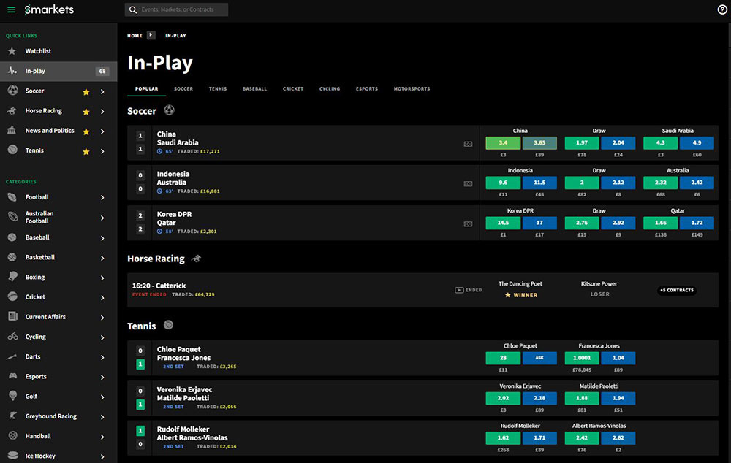This screenshot has height=463, width=731.
Task: Click the Tennis ball sidebar icon
Action: pyautogui.click(x=12, y=150)
